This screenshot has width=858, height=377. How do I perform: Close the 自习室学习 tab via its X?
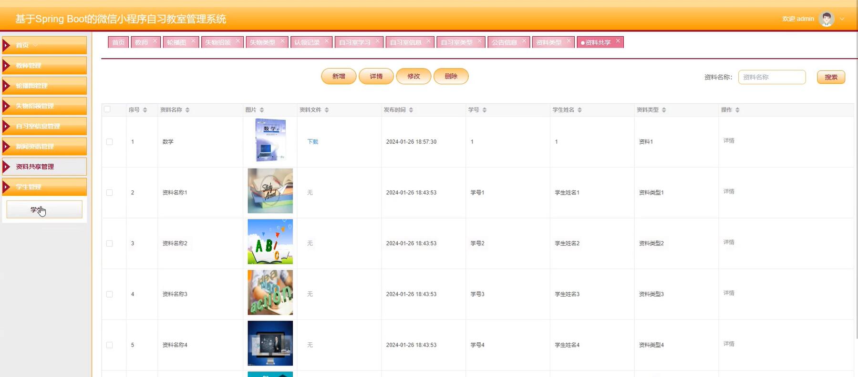(378, 41)
